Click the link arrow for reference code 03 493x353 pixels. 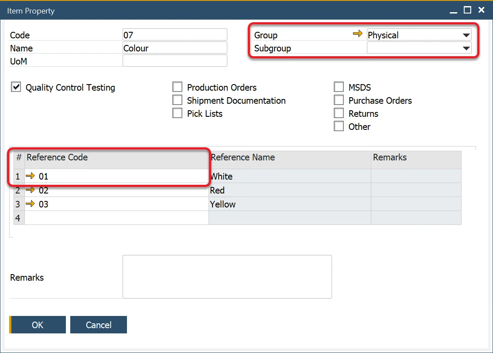(31, 204)
